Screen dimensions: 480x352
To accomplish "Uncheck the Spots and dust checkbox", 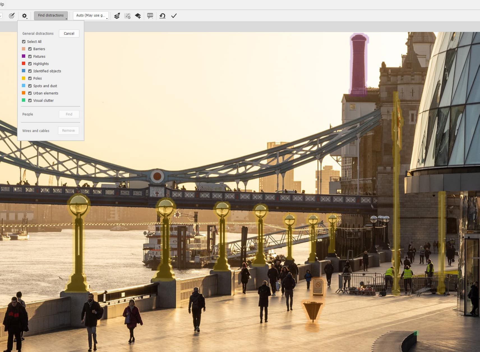I will click(30, 86).
